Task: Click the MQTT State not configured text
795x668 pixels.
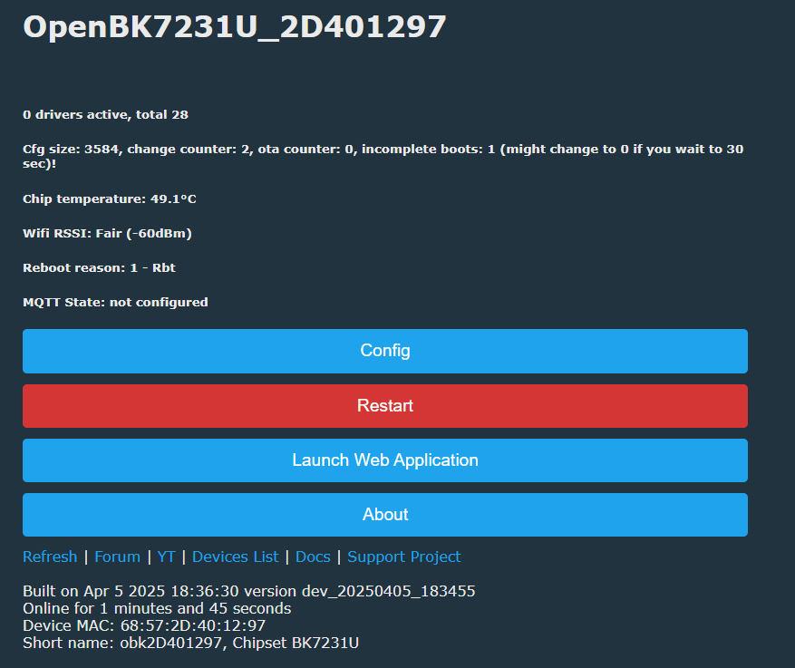Action: pos(115,302)
